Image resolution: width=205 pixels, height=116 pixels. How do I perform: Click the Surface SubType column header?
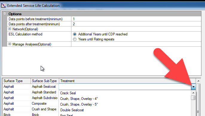pos(45,81)
